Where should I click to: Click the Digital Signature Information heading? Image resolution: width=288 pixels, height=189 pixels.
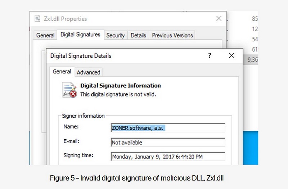click(120, 86)
